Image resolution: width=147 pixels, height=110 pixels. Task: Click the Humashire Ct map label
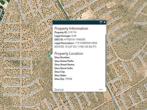(21, 76)
